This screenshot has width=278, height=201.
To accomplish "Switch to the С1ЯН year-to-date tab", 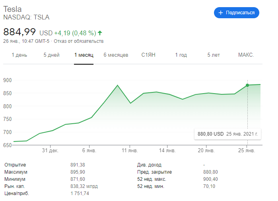I will coord(148,55).
